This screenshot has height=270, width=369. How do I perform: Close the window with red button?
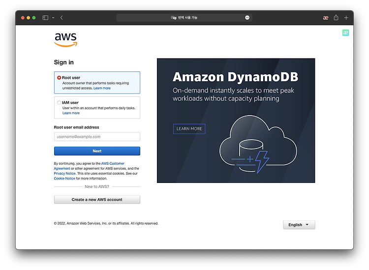coord(23,18)
